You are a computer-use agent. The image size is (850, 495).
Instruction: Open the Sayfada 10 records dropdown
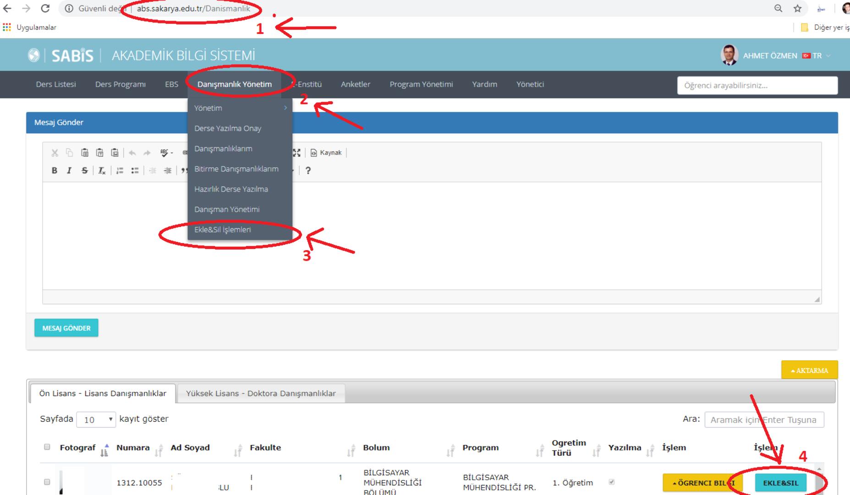[x=96, y=419]
